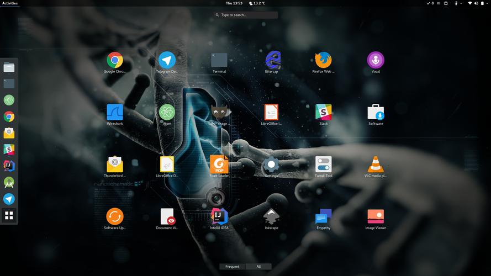Open Wireshark network analyzer

click(x=115, y=114)
